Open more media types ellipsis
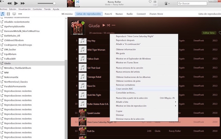Viewport: 221px width, 139px height. [x=20, y=14]
